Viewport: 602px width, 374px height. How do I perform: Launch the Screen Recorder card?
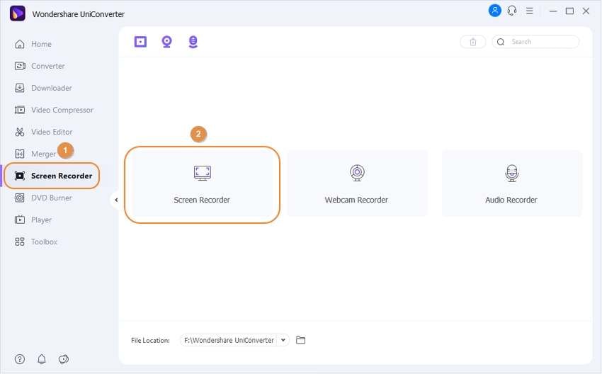pyautogui.click(x=202, y=185)
